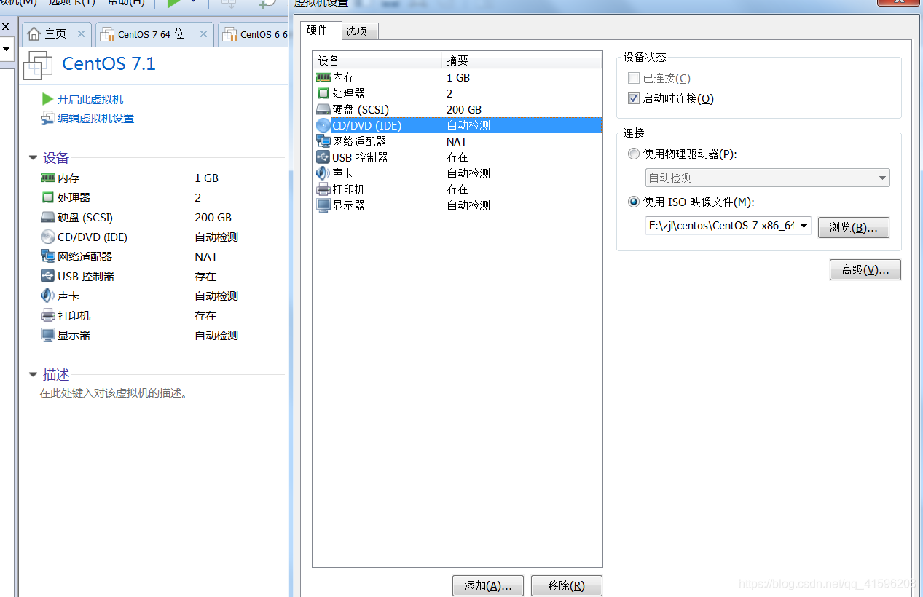The height and width of the screenshot is (597, 923).
Task: Close the 主页 tab
Action: point(81,33)
